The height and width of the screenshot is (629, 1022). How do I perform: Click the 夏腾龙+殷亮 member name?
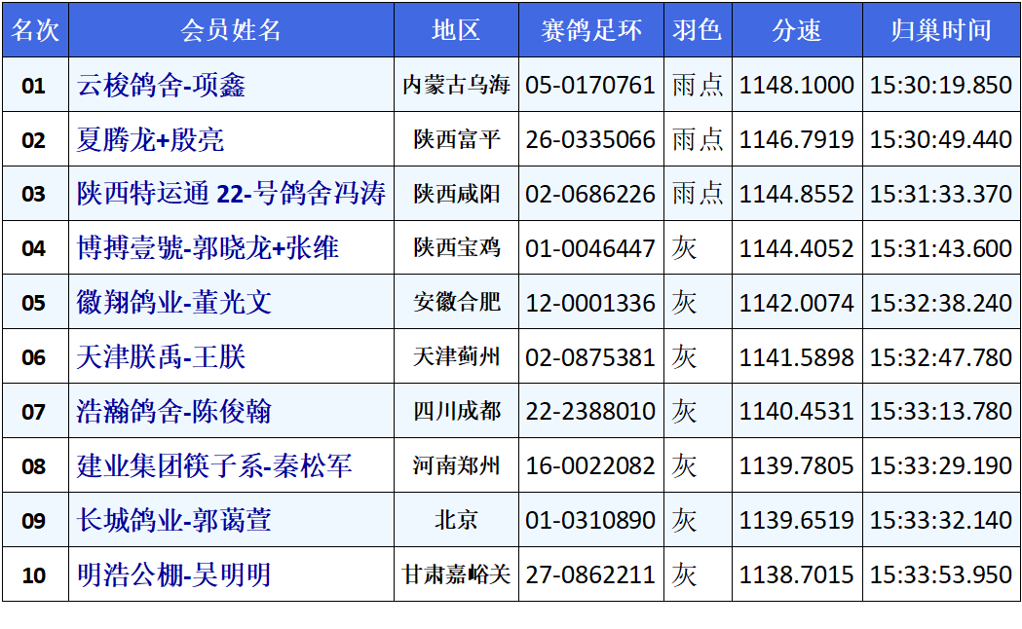[x=150, y=140]
